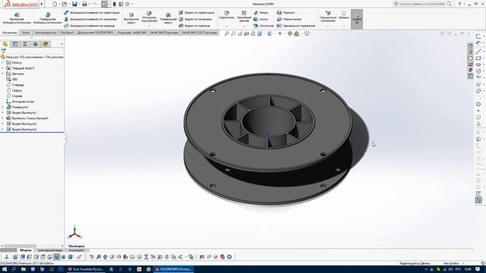Select the Revolved Boss/Base tool
This screenshot has width=486, height=273.
[48, 18]
